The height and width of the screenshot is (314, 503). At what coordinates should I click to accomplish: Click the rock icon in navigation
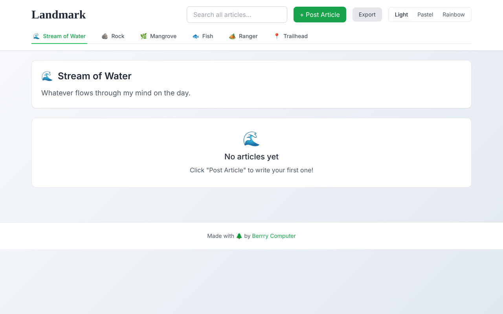(x=105, y=36)
